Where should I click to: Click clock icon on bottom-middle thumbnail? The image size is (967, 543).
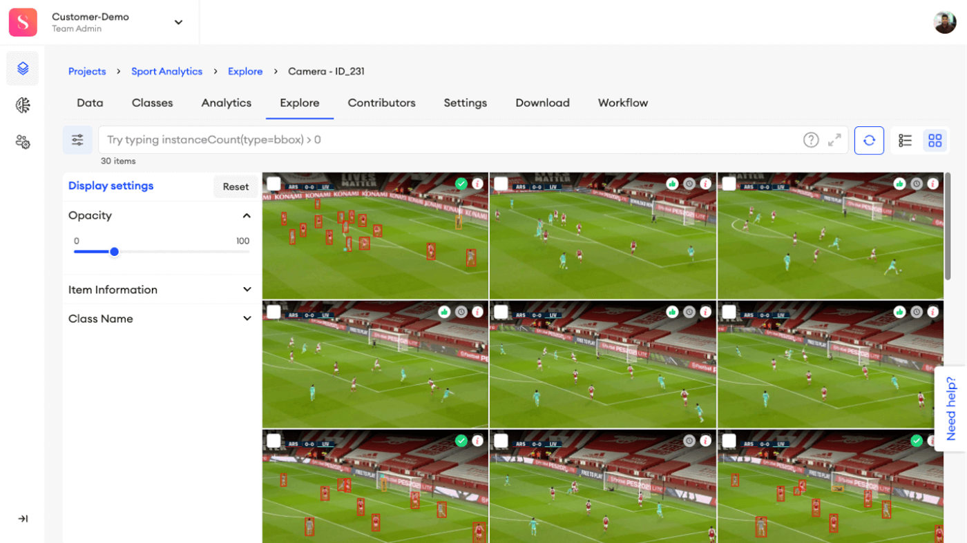pos(689,440)
